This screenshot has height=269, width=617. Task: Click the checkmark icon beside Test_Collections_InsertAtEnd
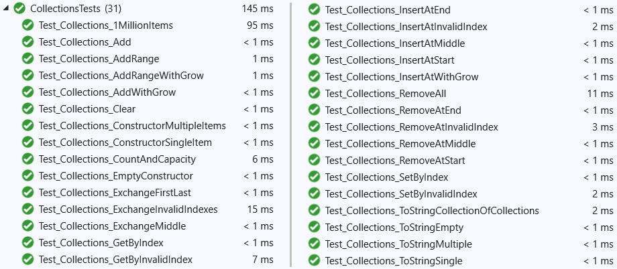point(314,10)
